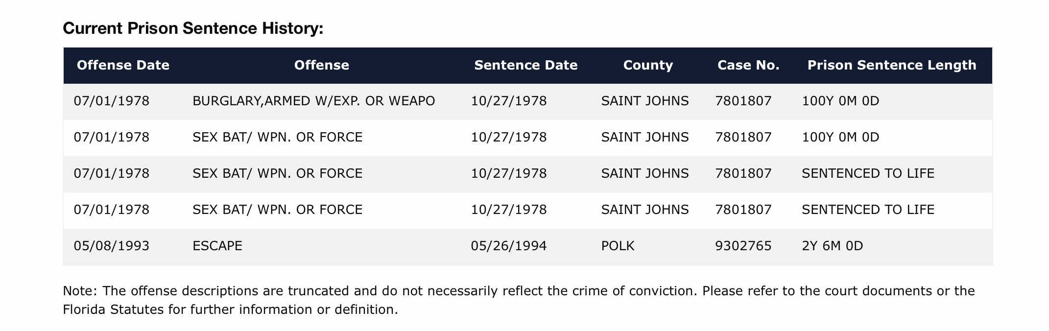Click the burglary row's 07/01/1978 offense date

112,101
